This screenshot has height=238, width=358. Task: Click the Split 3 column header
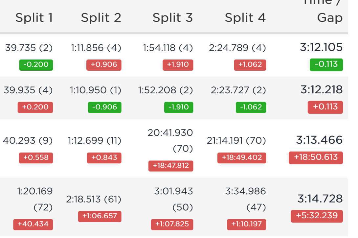(x=173, y=18)
